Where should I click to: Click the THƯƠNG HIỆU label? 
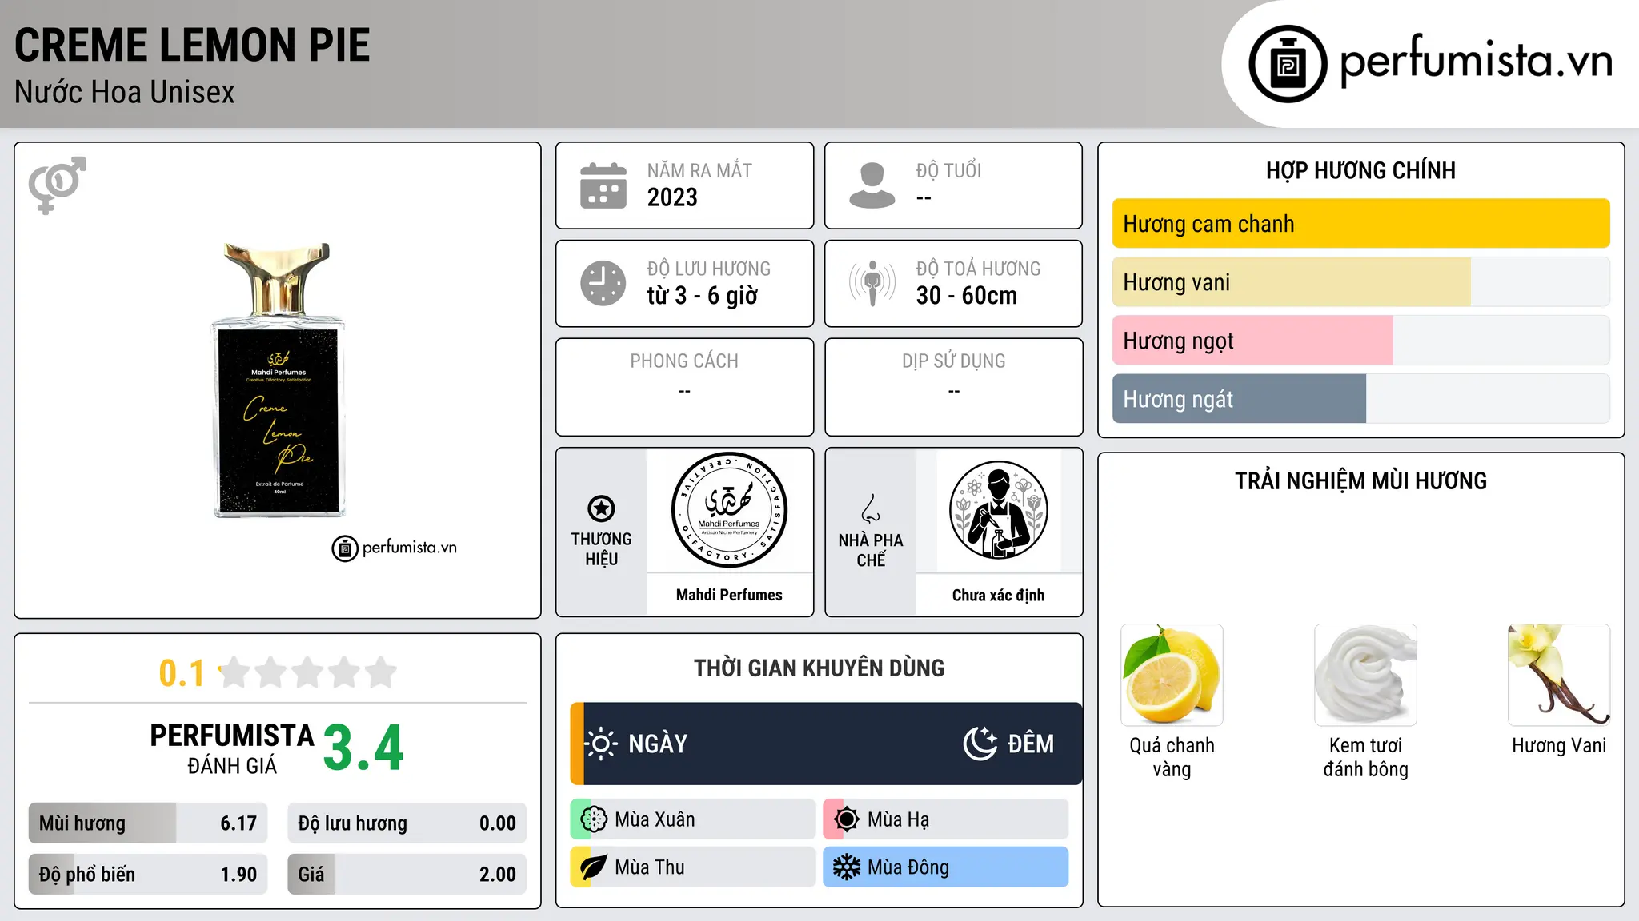[x=601, y=549]
